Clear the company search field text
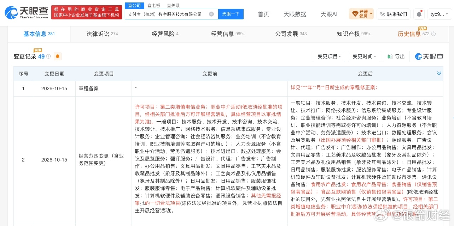 point(211,14)
